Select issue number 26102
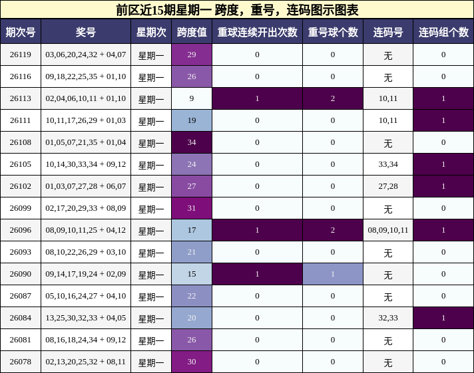The height and width of the screenshot is (373, 474). [x=21, y=186]
